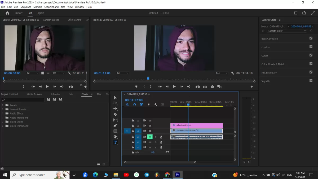This screenshot has width=318, height=179.
Task: Expand the Lumetri Presets folder
Action: tap(3, 109)
